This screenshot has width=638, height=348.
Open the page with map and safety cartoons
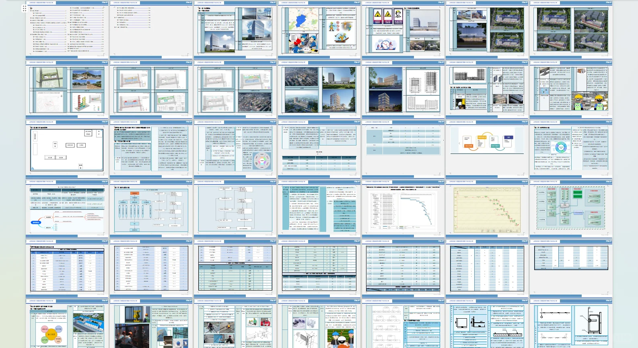pos(319,29)
